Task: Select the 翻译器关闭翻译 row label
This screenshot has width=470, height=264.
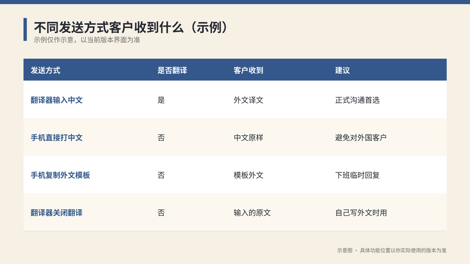Action: [57, 213]
